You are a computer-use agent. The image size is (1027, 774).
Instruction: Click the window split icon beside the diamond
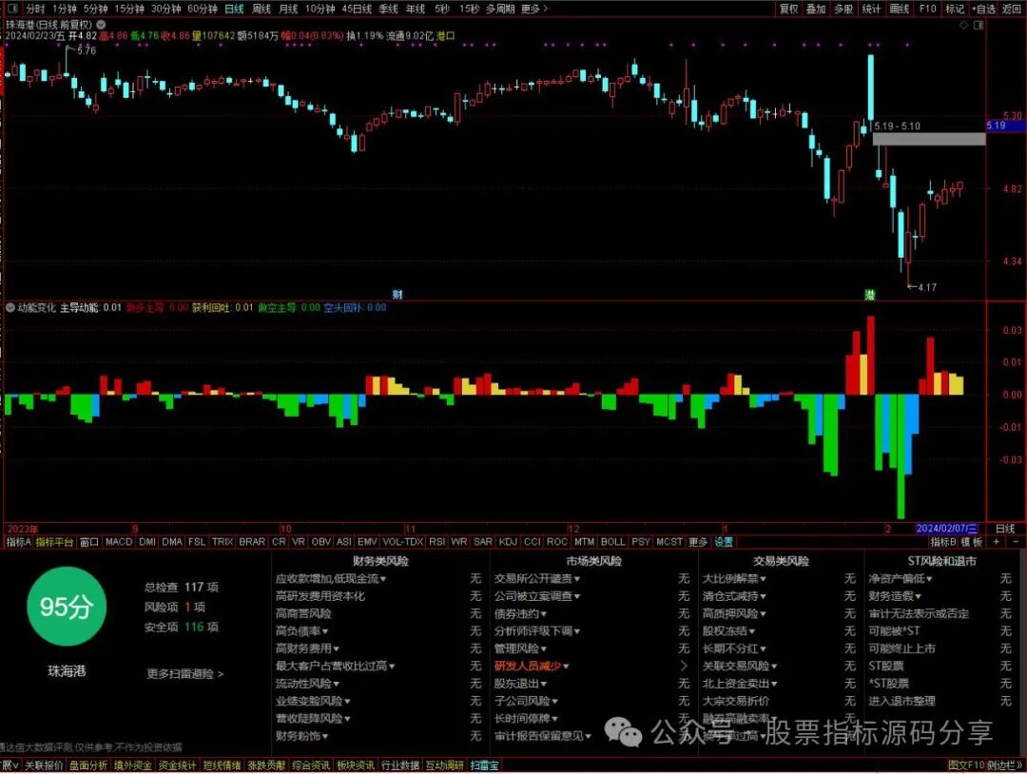tap(979, 25)
